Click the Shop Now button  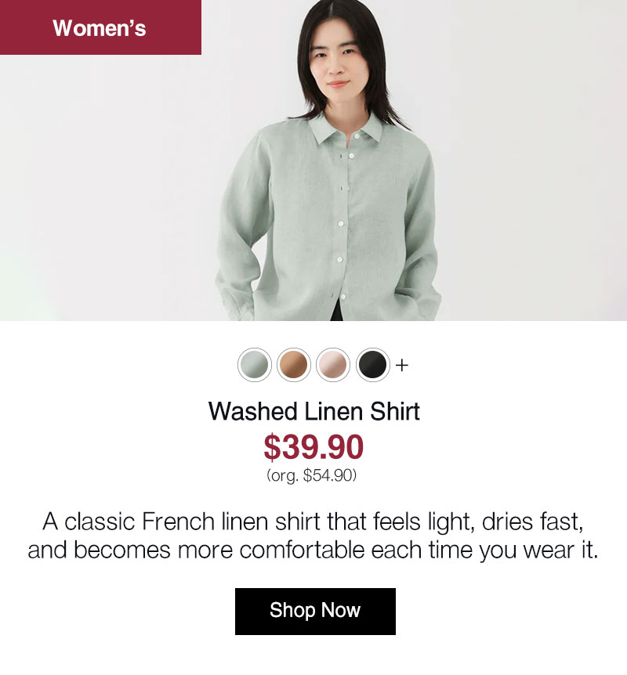pos(315,612)
